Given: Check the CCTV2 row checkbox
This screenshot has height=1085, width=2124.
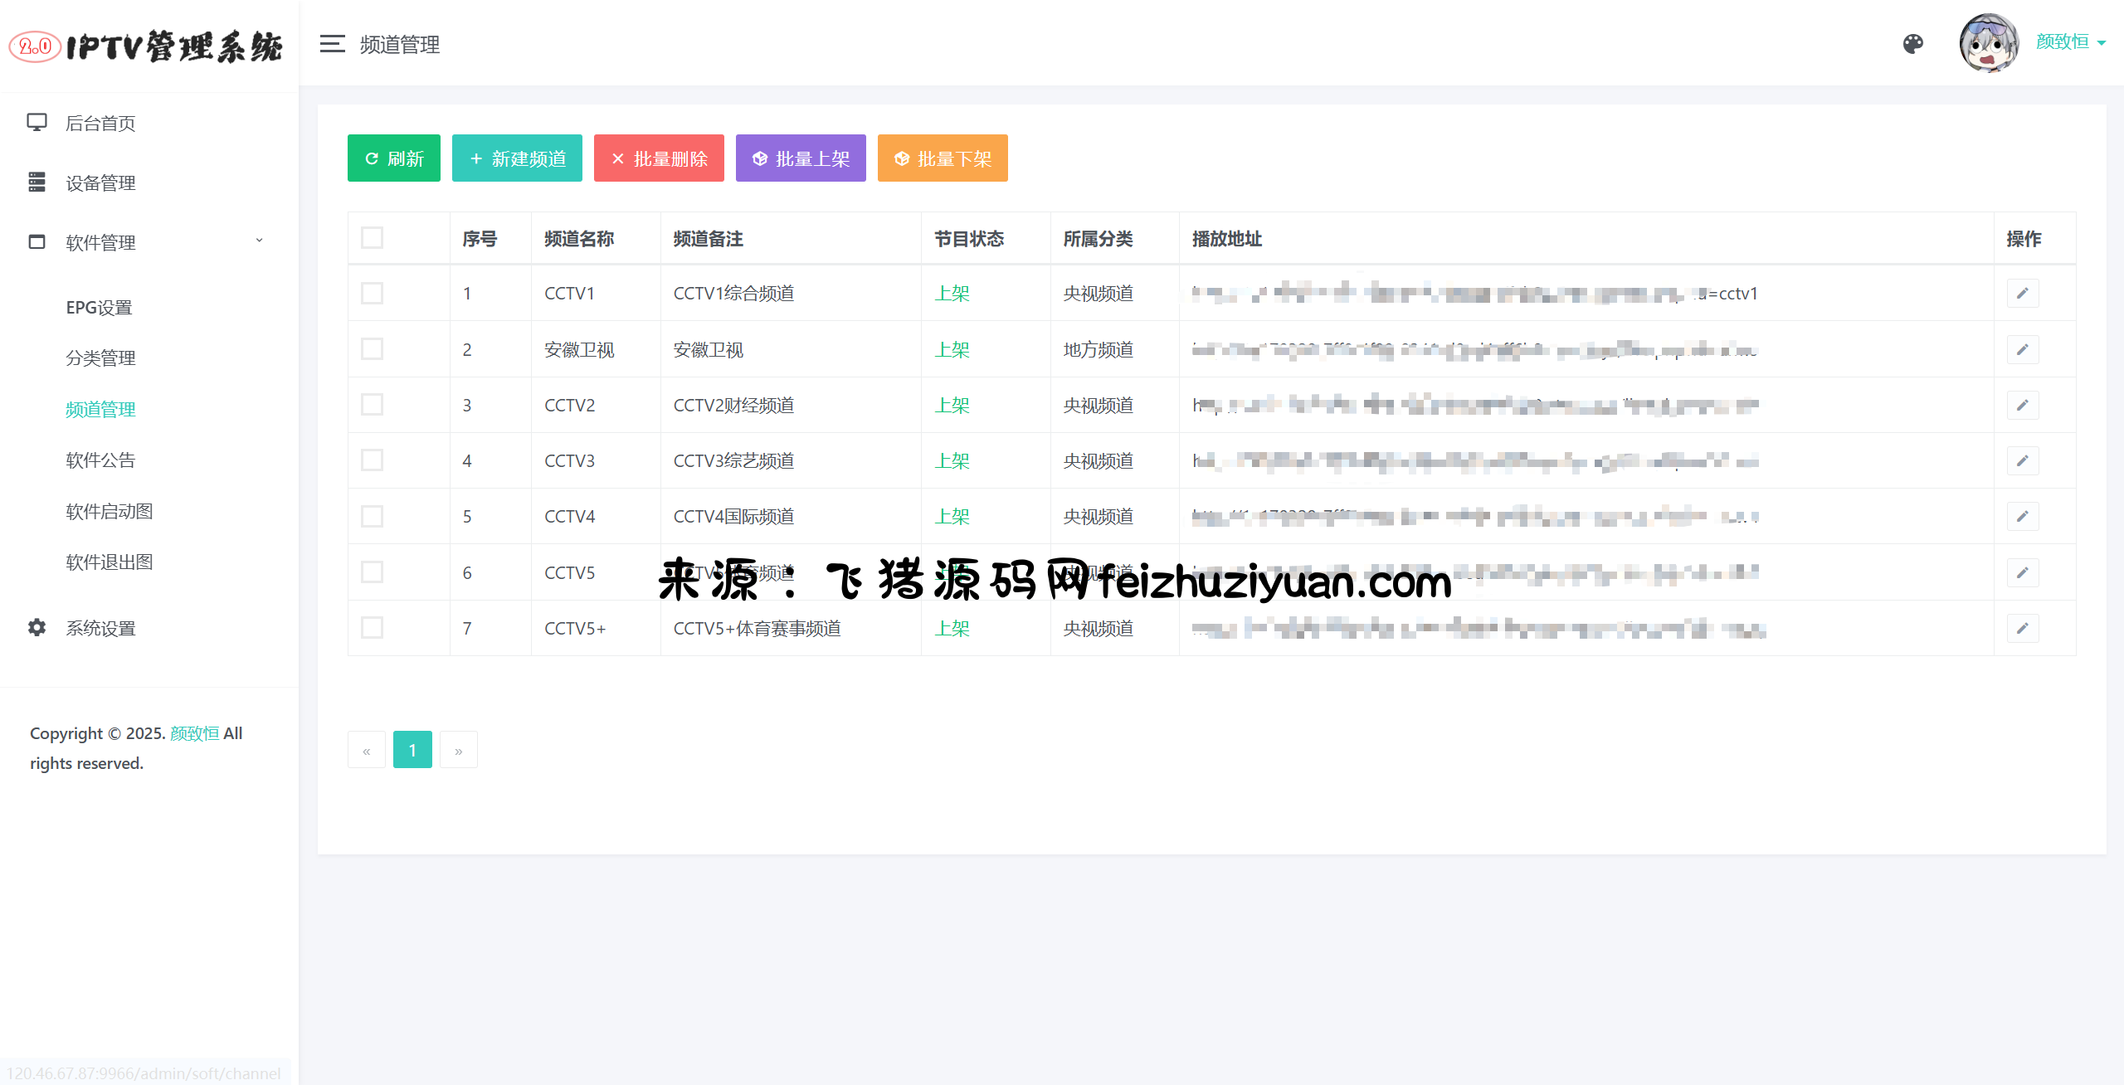Looking at the screenshot, I should (x=372, y=405).
